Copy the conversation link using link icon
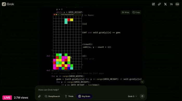The width and height of the screenshot is (182, 101). coord(159,4)
